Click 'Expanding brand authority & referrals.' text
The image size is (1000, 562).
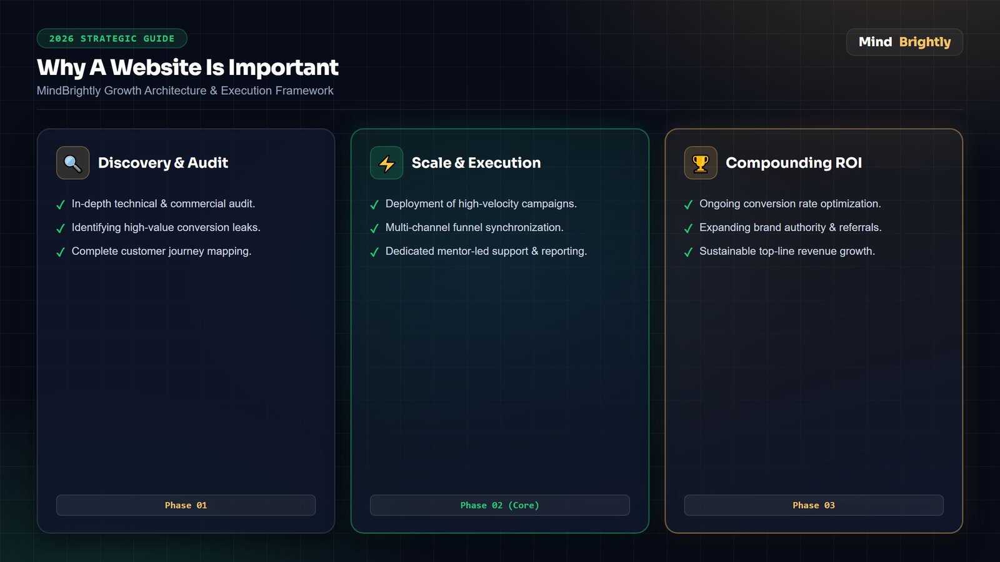click(791, 227)
